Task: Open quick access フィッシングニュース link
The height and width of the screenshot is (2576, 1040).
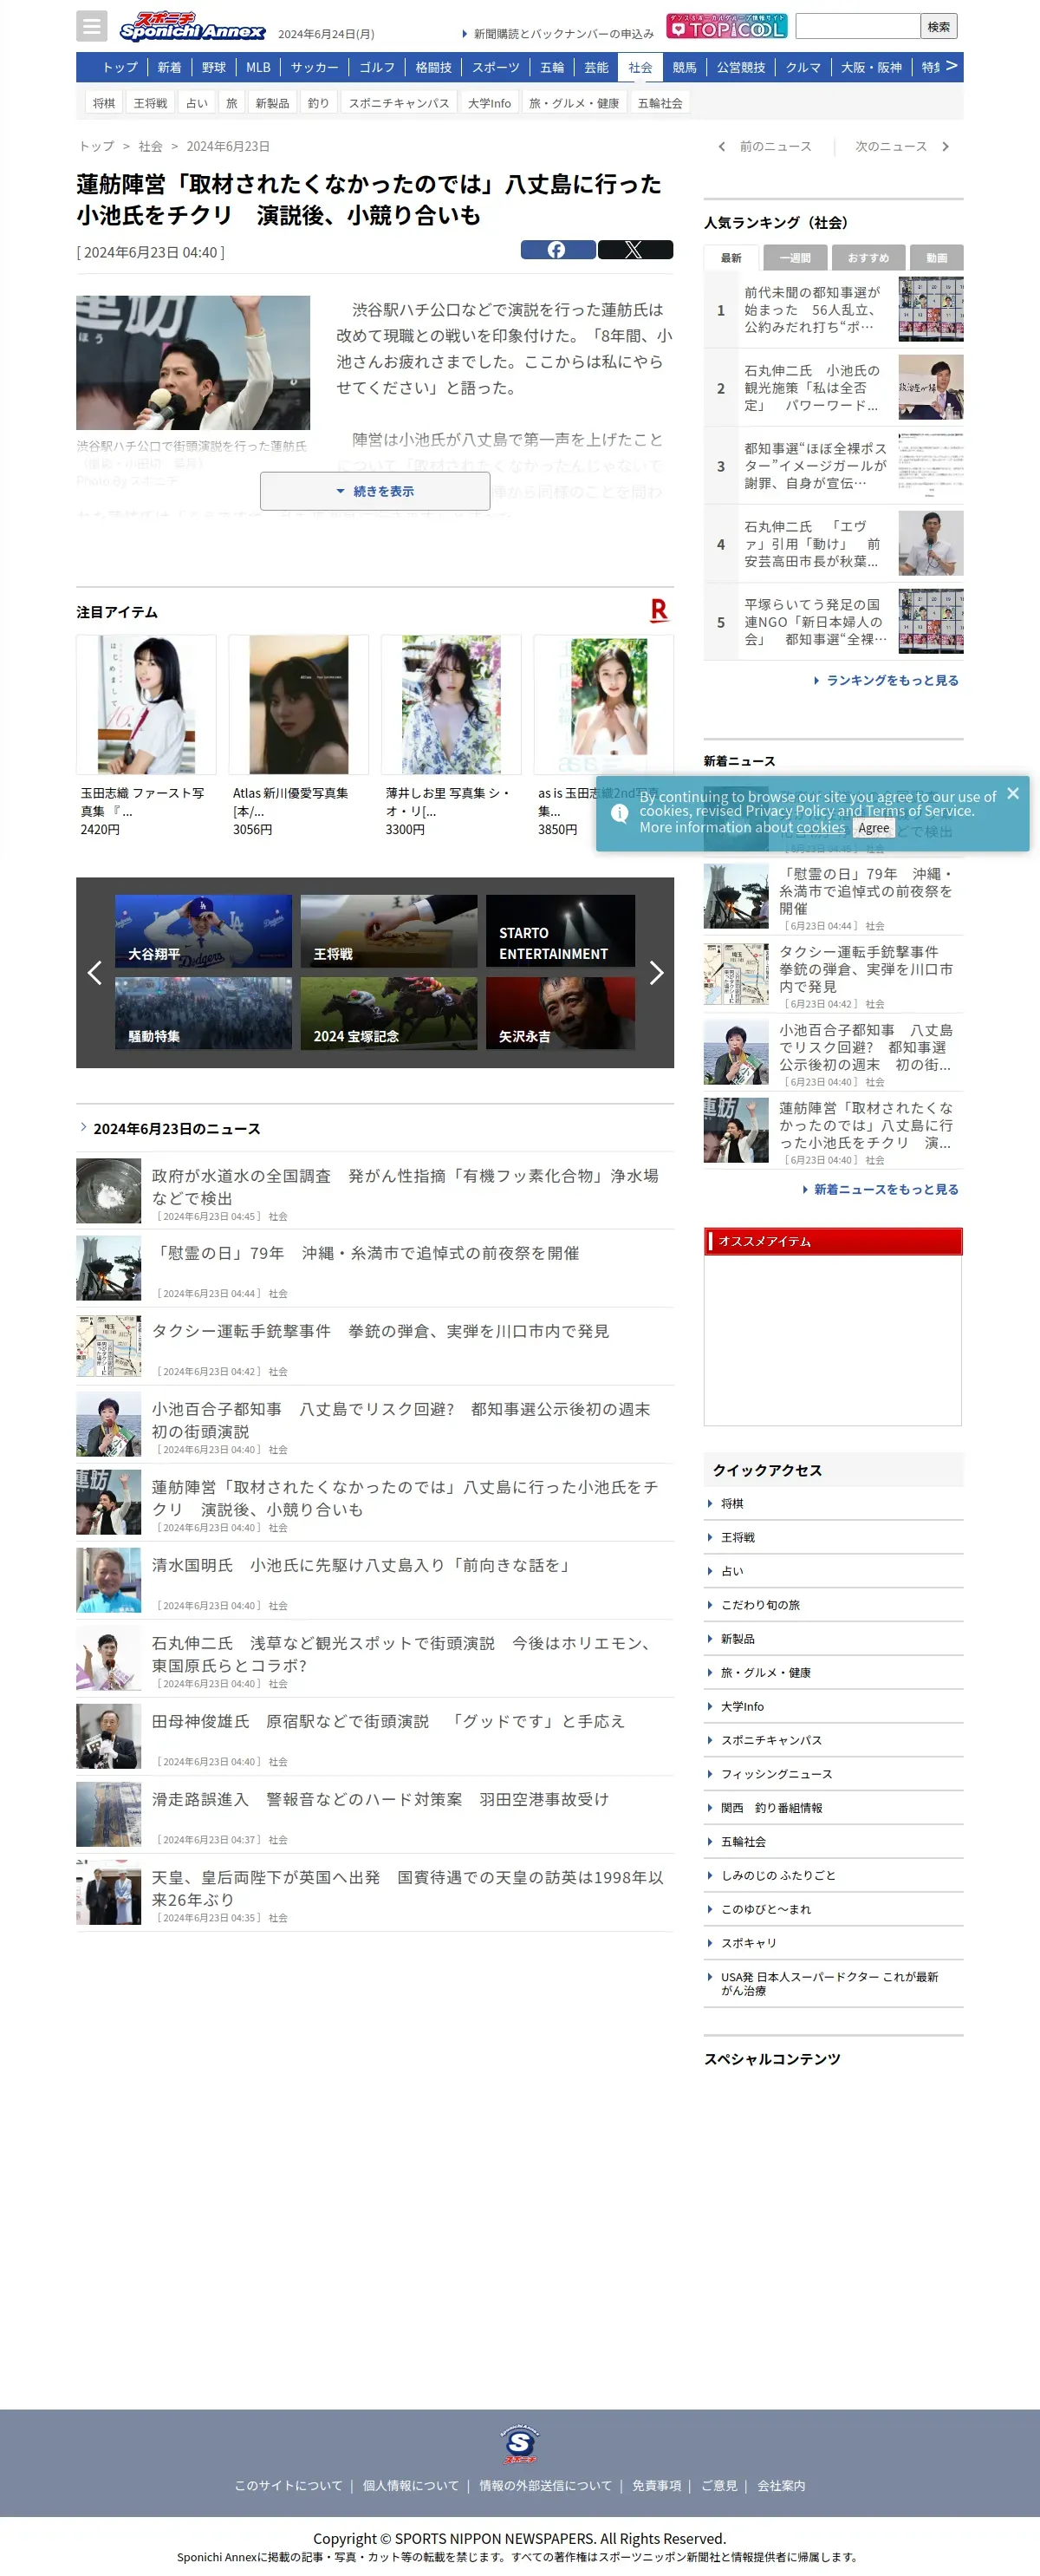Action: point(776,1774)
